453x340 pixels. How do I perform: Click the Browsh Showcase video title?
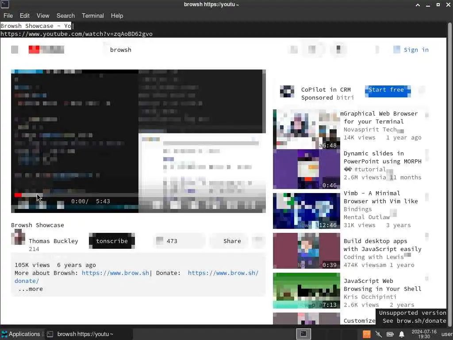(x=38, y=225)
